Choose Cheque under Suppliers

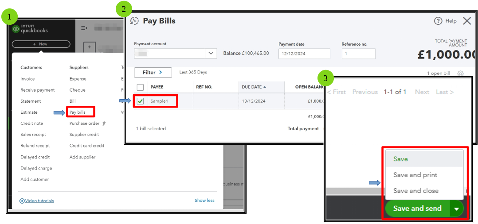(78, 90)
